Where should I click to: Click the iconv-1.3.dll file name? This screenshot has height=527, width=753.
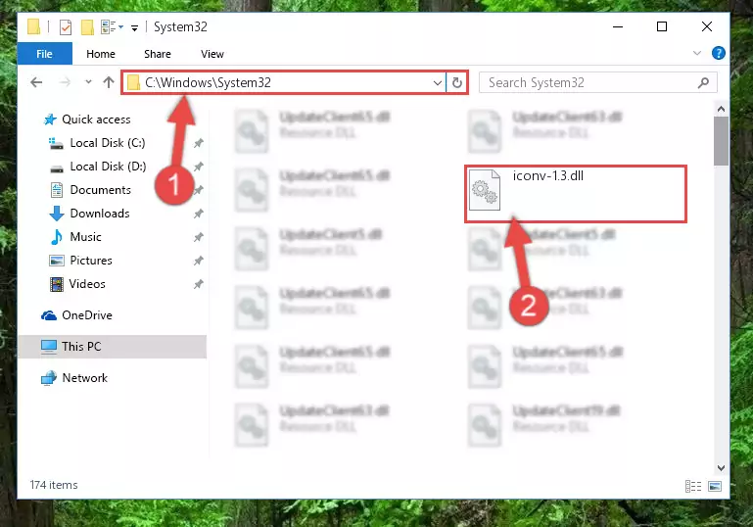(x=548, y=175)
